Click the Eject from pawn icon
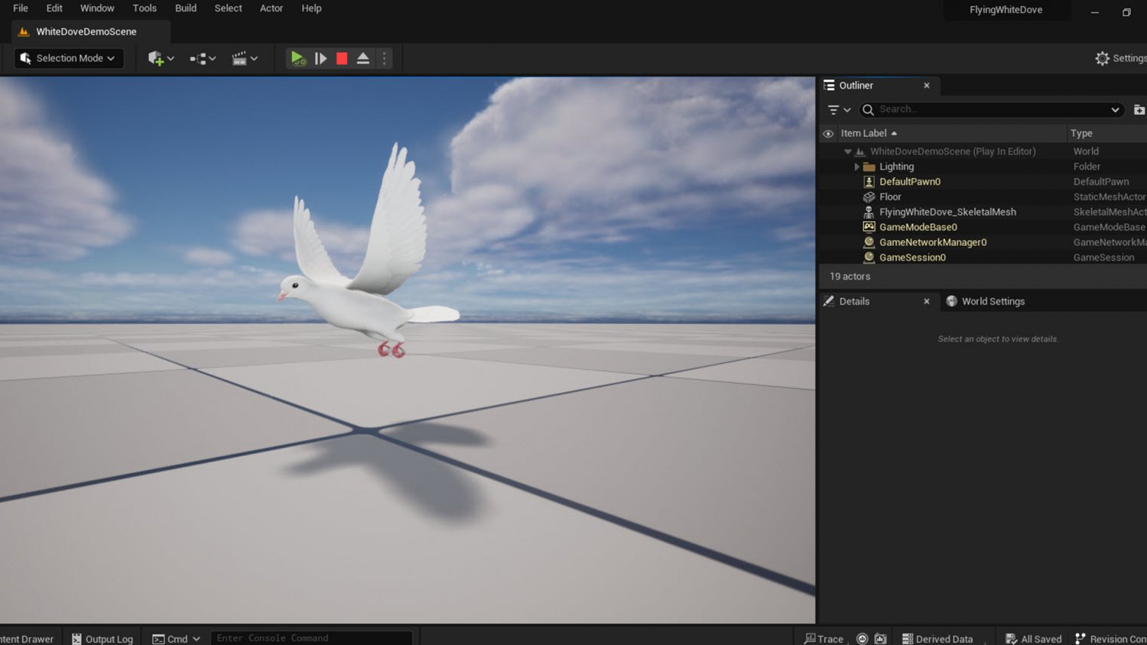Screen dimensions: 1147x645 pyautogui.click(x=362, y=57)
